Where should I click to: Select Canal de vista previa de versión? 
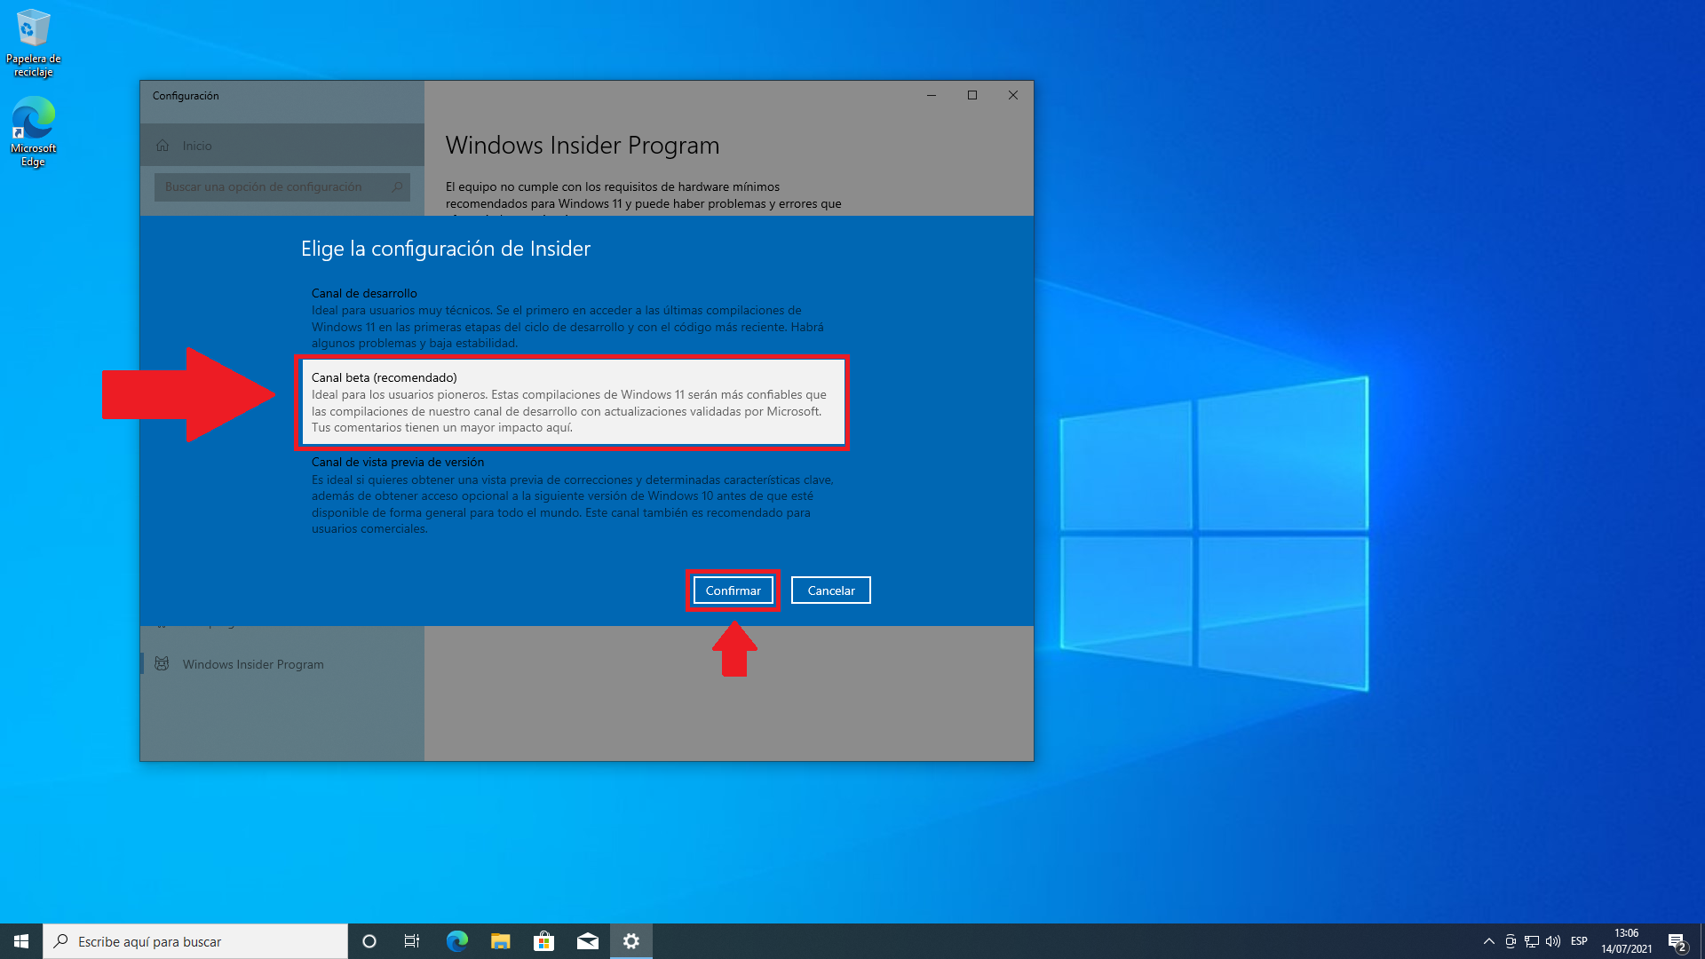click(573, 495)
